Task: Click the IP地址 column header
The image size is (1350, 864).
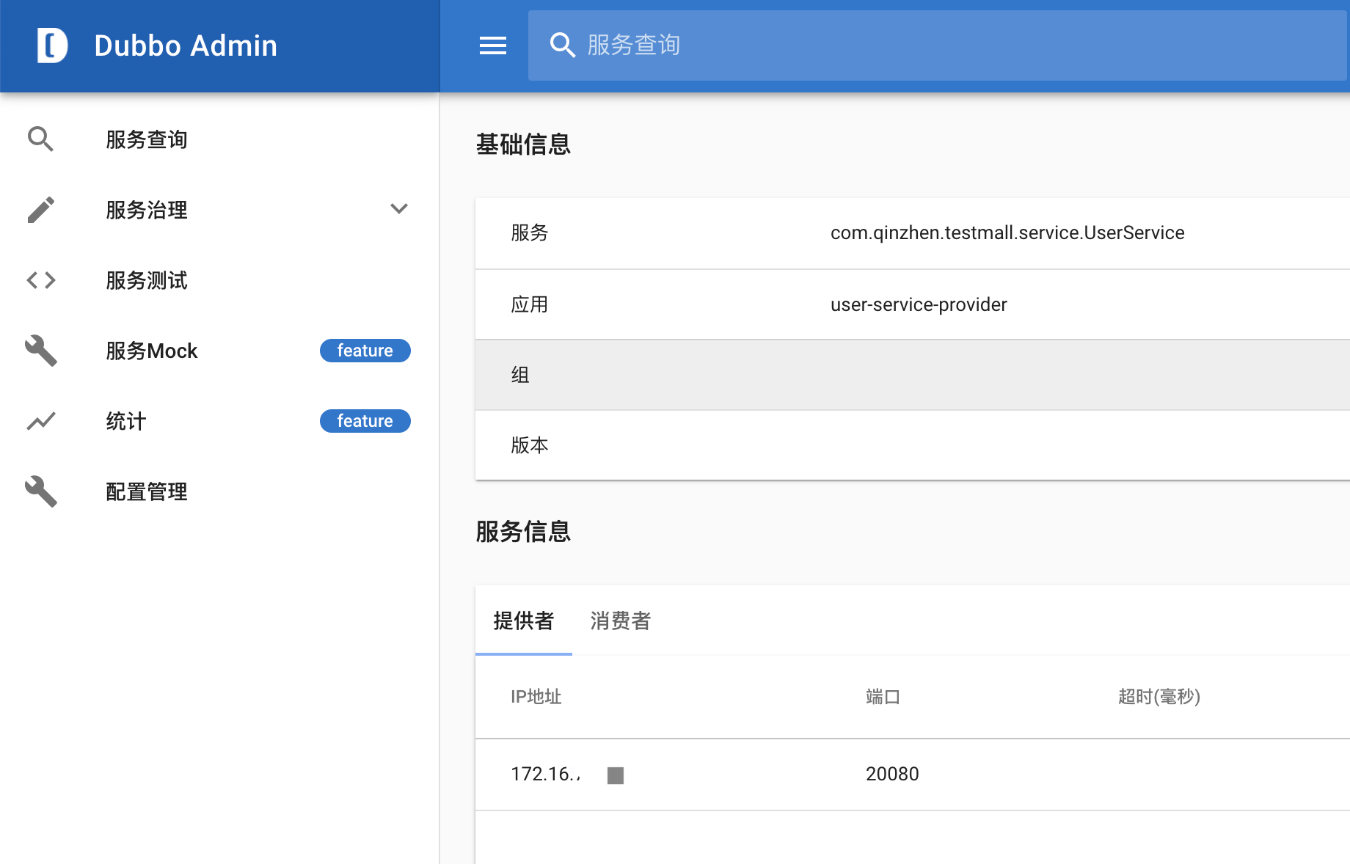Action: tap(536, 697)
